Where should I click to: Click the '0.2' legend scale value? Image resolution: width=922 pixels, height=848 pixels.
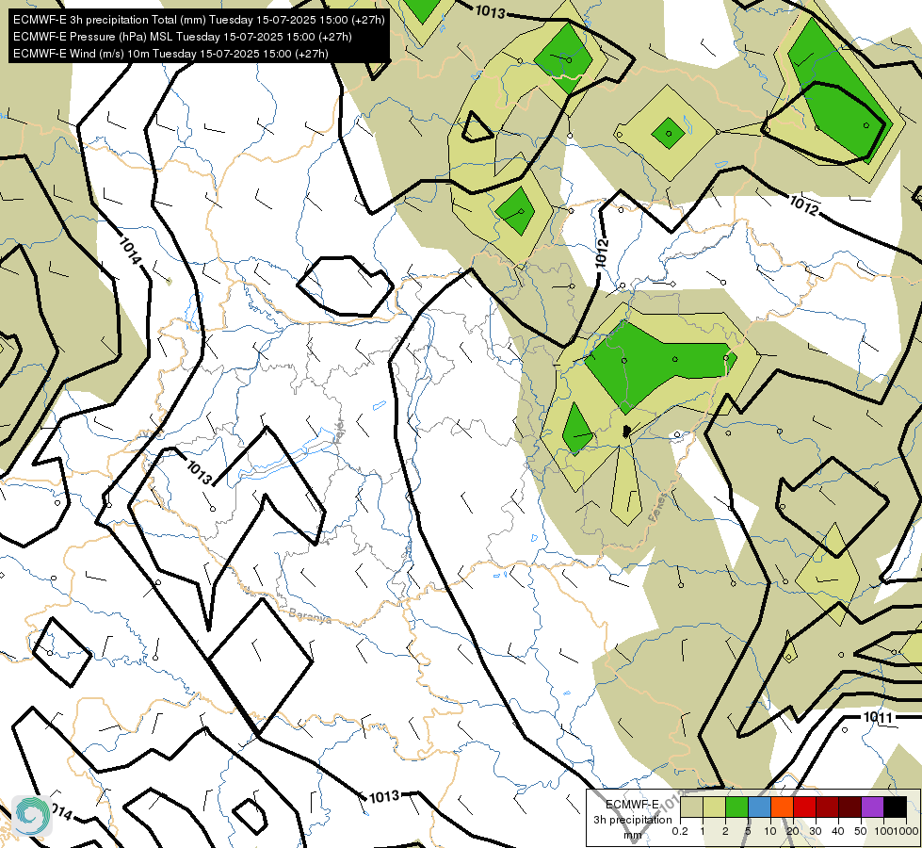(680, 831)
